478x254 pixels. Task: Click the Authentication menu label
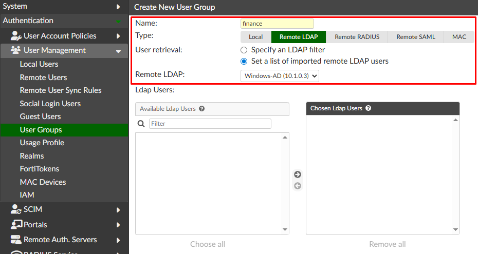pyautogui.click(x=28, y=21)
